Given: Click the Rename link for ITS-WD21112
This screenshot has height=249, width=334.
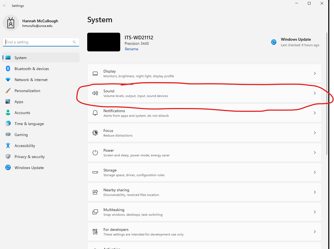Looking at the screenshot, I should point(132,49).
